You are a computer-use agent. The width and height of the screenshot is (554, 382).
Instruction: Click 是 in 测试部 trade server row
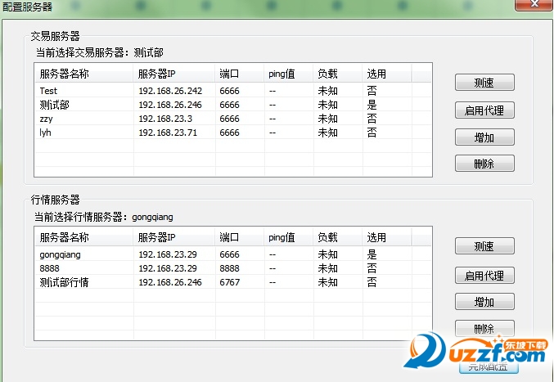pyautogui.click(x=372, y=105)
